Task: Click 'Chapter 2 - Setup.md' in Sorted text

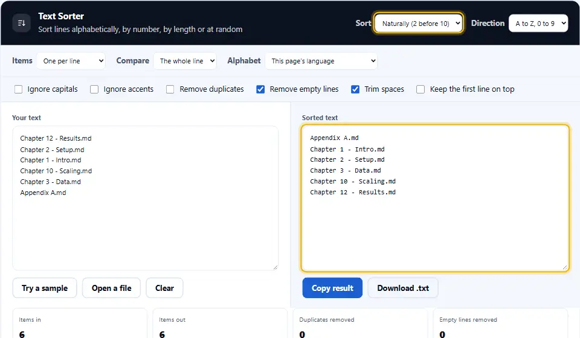Action: (x=347, y=159)
